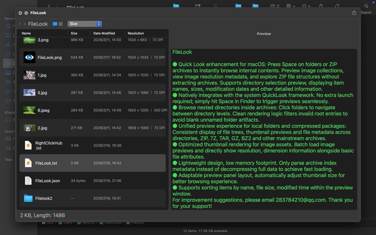
Task: Open Applications in the Finder sidebar
Action: 8,44
